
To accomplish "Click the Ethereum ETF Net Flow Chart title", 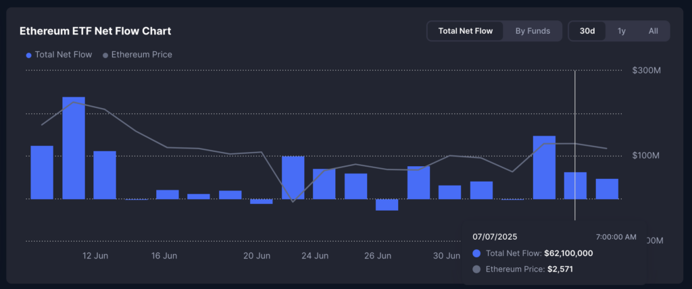I will [95, 31].
